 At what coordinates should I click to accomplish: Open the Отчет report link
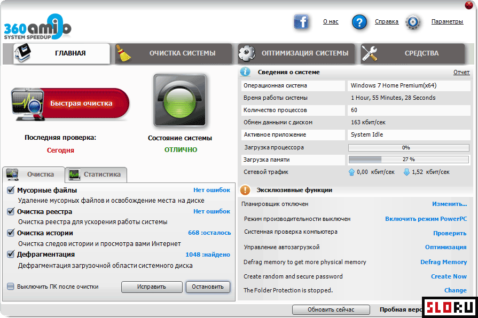(461, 72)
